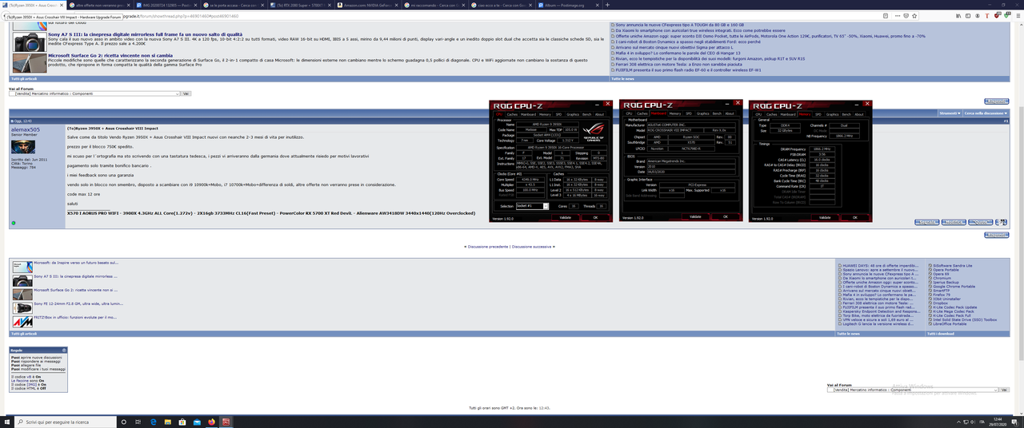The width and height of the screenshot is (1024, 428).
Task: Click the Modifica edit post button
Action: pos(954,222)
